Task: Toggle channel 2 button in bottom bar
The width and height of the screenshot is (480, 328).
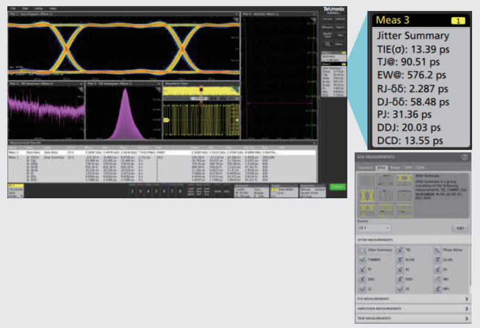Action: 132,192
